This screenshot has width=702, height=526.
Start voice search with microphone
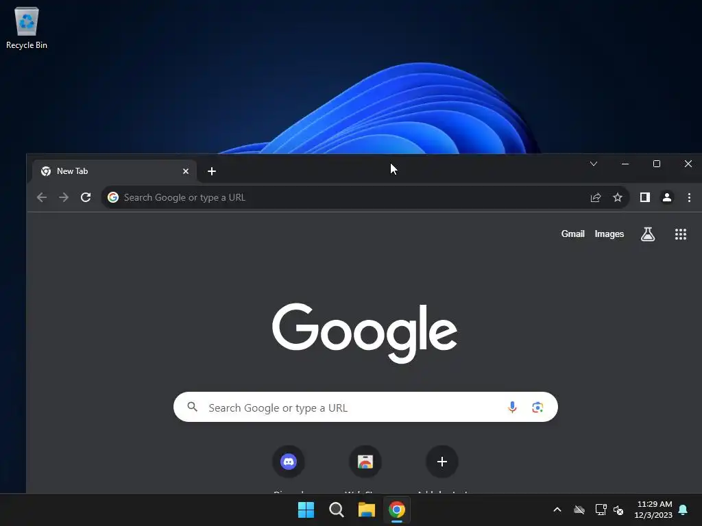(x=512, y=407)
